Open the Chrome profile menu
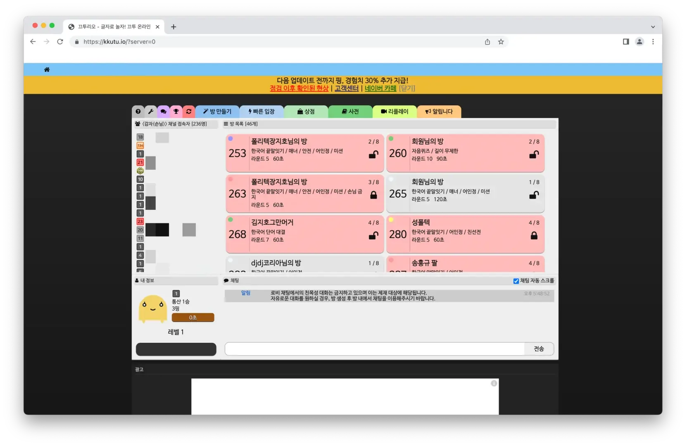The image size is (687, 446). tap(639, 42)
